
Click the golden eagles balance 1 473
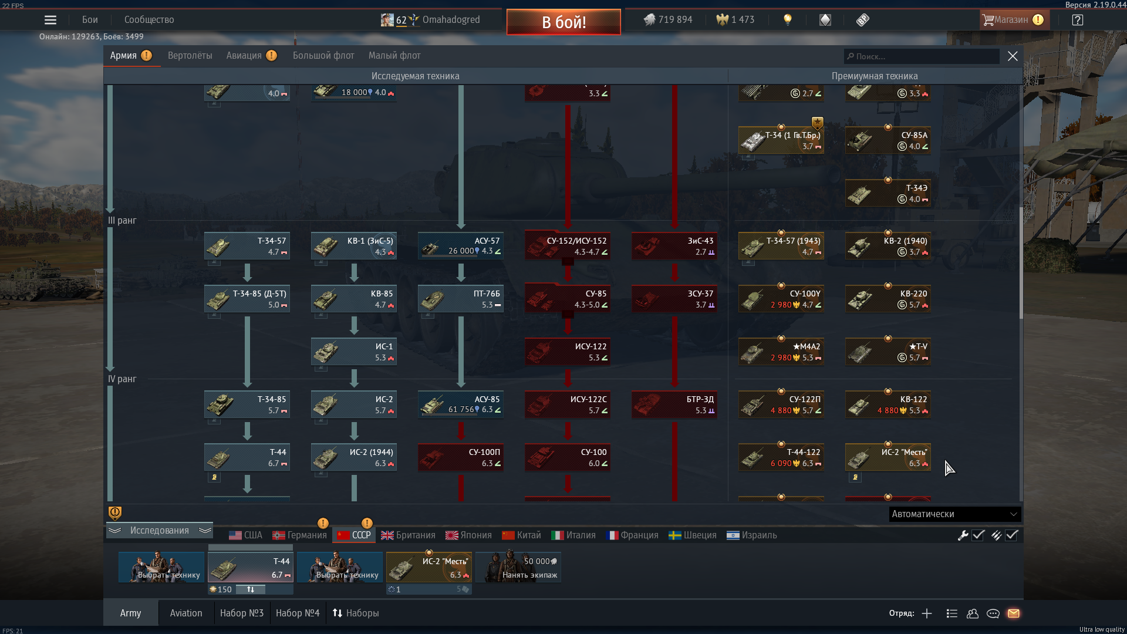[x=735, y=20]
